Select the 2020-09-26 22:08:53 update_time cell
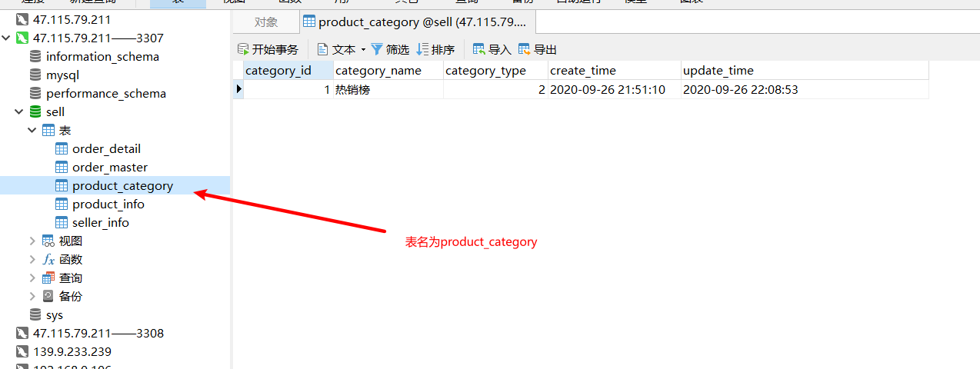980x369 pixels. 805,89
